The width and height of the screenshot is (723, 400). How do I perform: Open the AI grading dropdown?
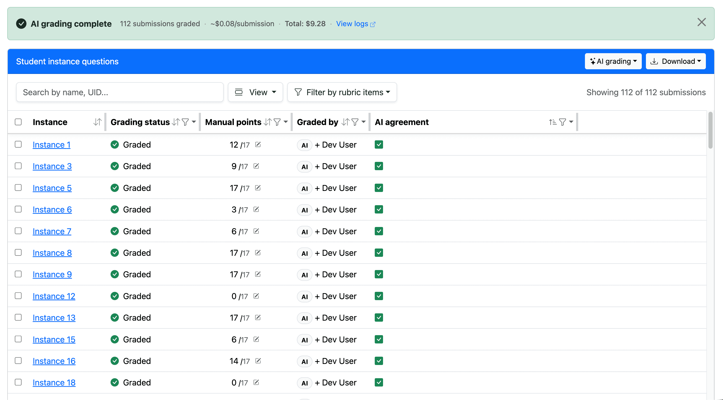[x=613, y=61]
